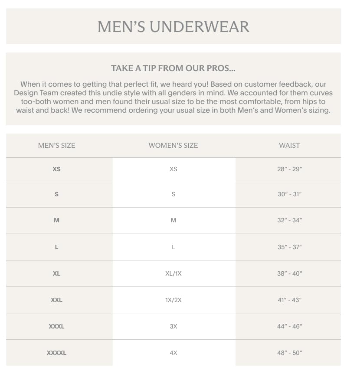Click the XS cell in Women's Size column
Screen dimensions: 347x374
[x=173, y=169]
